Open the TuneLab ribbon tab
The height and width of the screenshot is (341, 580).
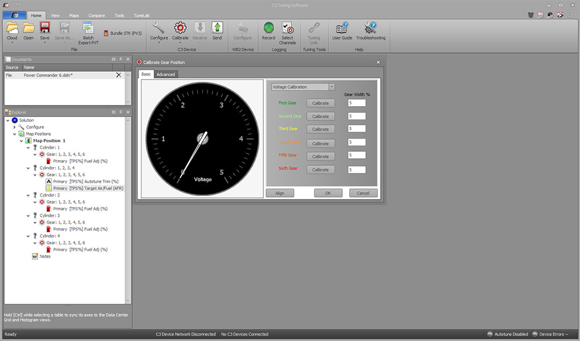(x=142, y=16)
